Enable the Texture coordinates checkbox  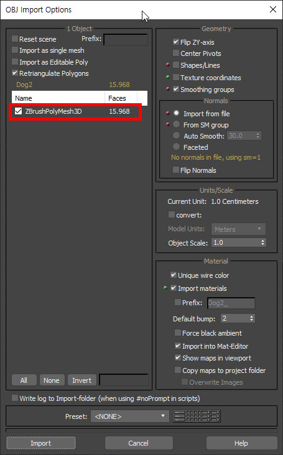[176, 77]
